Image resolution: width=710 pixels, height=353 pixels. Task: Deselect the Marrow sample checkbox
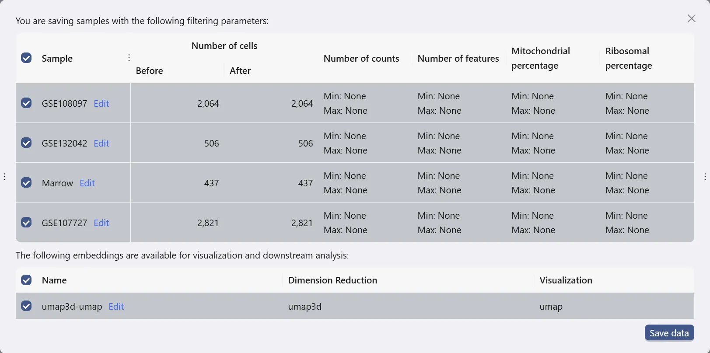pyautogui.click(x=26, y=183)
